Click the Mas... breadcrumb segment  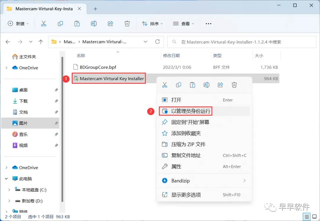pyautogui.click(x=69, y=42)
